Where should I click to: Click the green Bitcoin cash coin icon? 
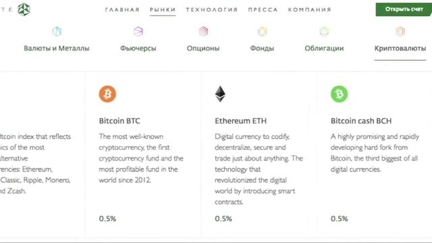[339, 94]
